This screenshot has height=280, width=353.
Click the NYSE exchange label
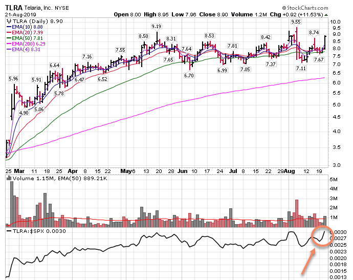(x=62, y=8)
